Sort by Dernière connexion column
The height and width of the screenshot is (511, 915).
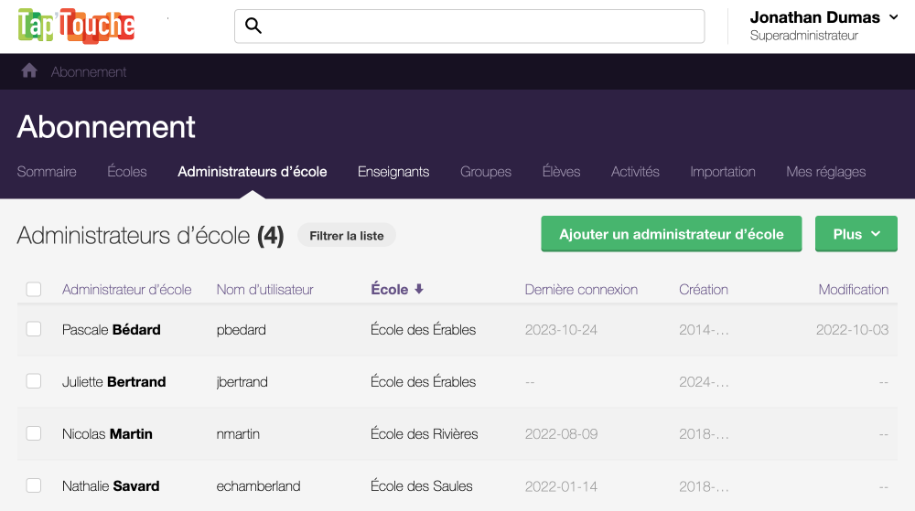click(581, 290)
